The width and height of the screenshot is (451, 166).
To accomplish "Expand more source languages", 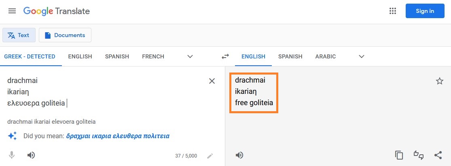I will [190, 56].
